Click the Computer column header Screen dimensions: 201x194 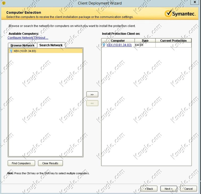(118, 41)
